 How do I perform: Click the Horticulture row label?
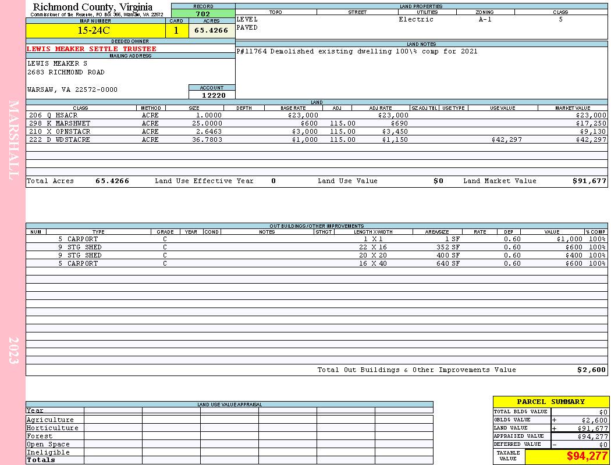pos(52,428)
